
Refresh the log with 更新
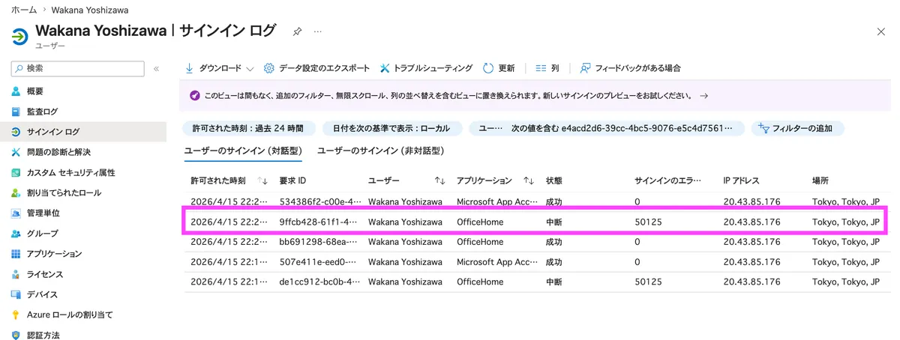pos(499,68)
